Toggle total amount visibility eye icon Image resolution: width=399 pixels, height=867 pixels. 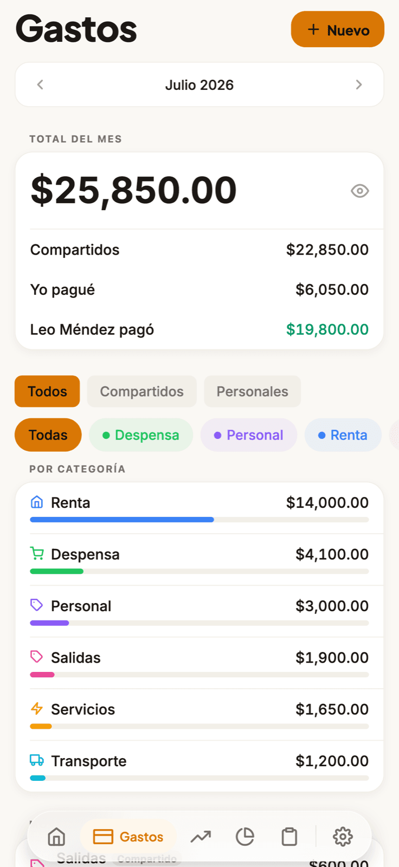click(x=360, y=191)
